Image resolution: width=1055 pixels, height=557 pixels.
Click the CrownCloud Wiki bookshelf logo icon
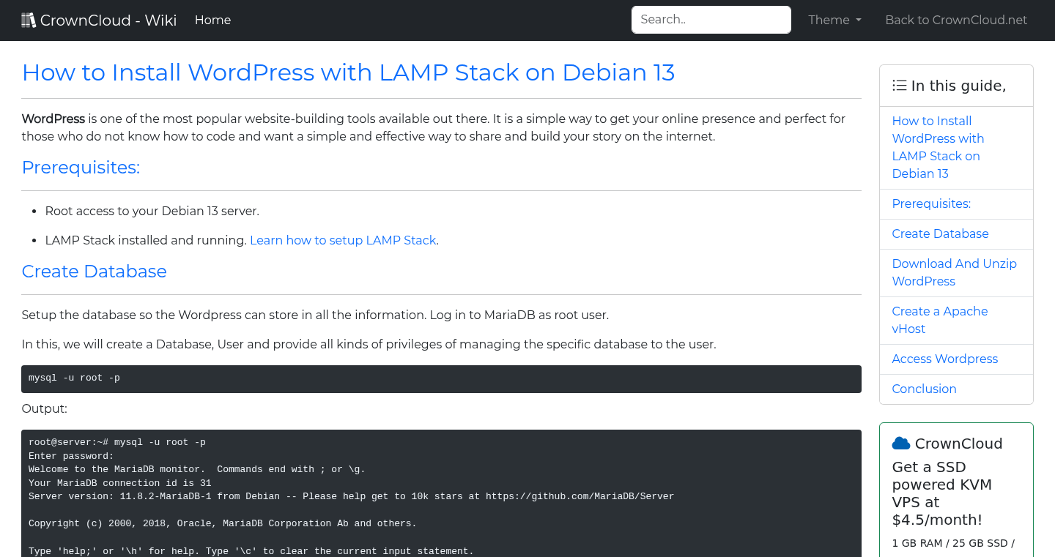point(29,19)
